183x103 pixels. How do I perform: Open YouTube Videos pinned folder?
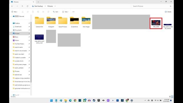(19, 44)
